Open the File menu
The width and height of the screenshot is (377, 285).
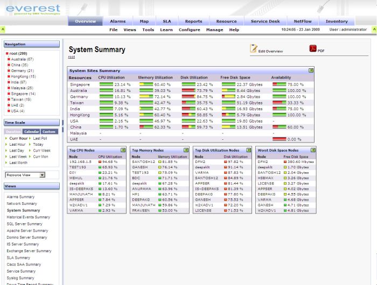pos(114,30)
